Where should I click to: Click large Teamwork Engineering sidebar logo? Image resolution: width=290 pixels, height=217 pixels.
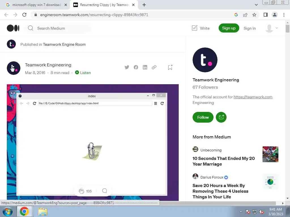tap(205, 60)
